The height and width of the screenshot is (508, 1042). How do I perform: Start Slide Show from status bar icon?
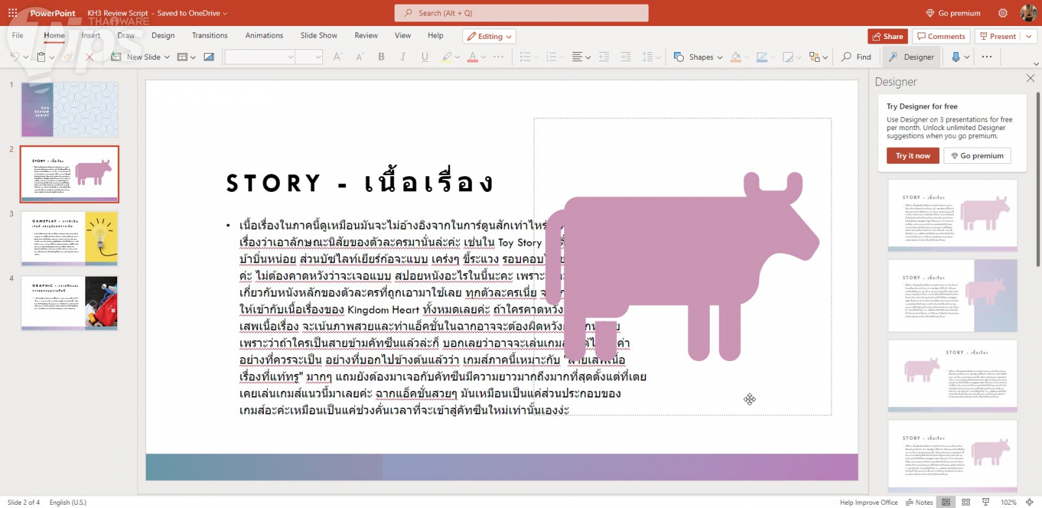(x=986, y=502)
